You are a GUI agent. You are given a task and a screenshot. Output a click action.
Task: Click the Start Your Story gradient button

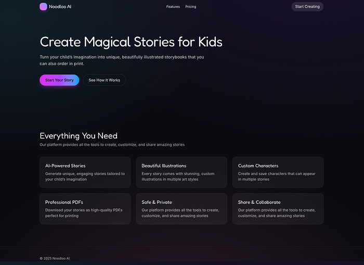click(59, 80)
